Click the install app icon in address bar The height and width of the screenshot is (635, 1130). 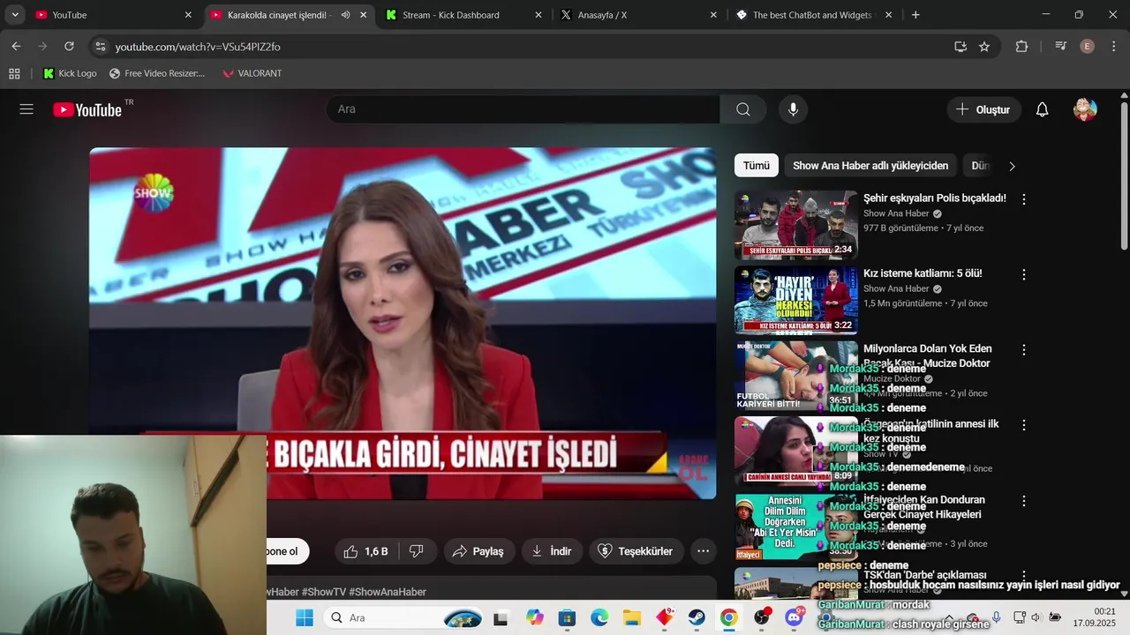pyautogui.click(x=960, y=46)
